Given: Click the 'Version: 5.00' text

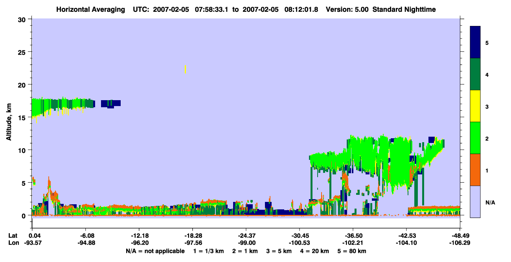Looking at the screenshot, I should 348,9.
